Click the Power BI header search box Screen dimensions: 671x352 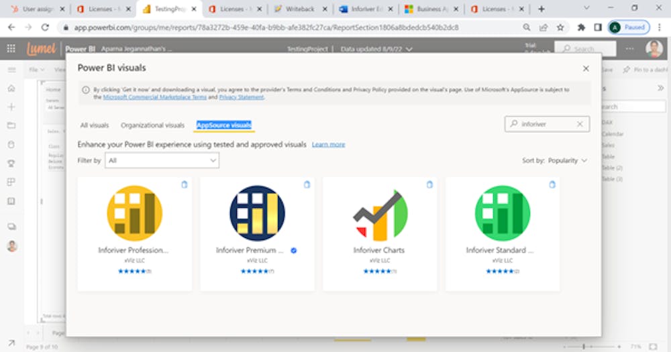pos(585,49)
